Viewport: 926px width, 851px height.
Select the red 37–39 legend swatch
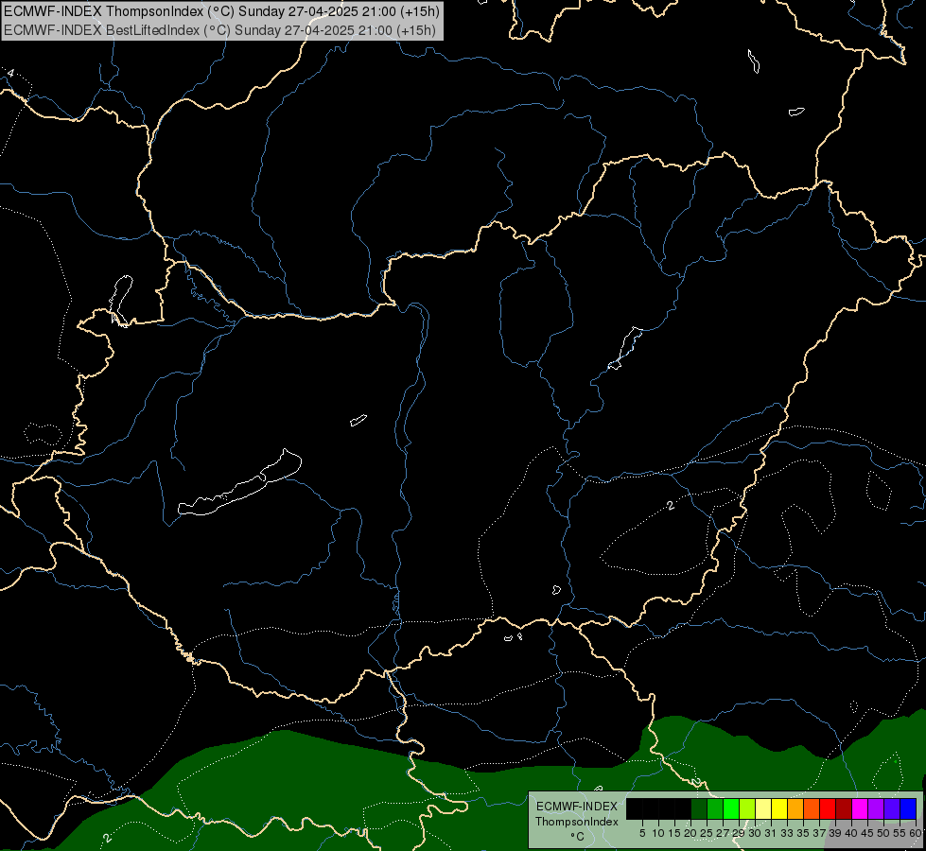pyautogui.click(x=828, y=808)
